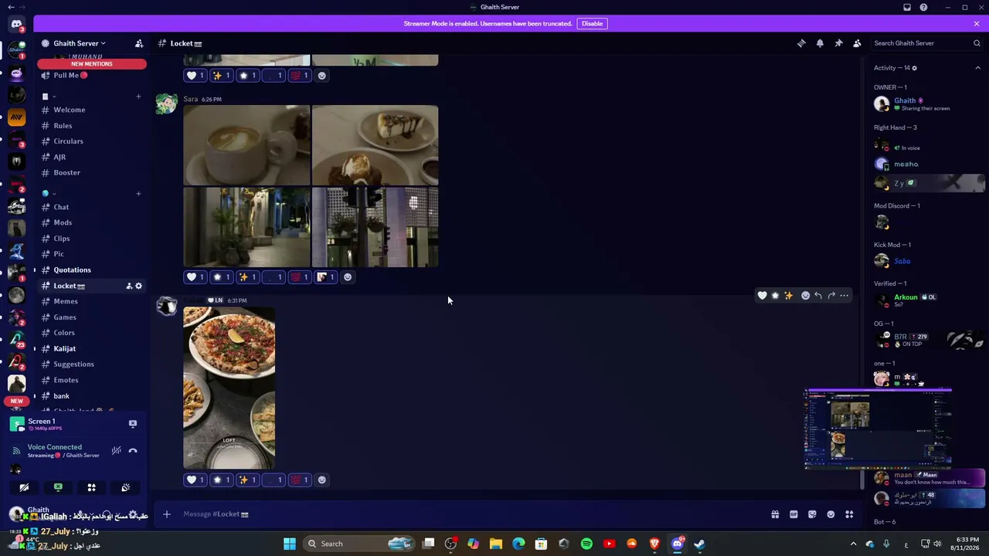Open the Windows Start menu
This screenshot has height=556, width=989.
click(289, 544)
